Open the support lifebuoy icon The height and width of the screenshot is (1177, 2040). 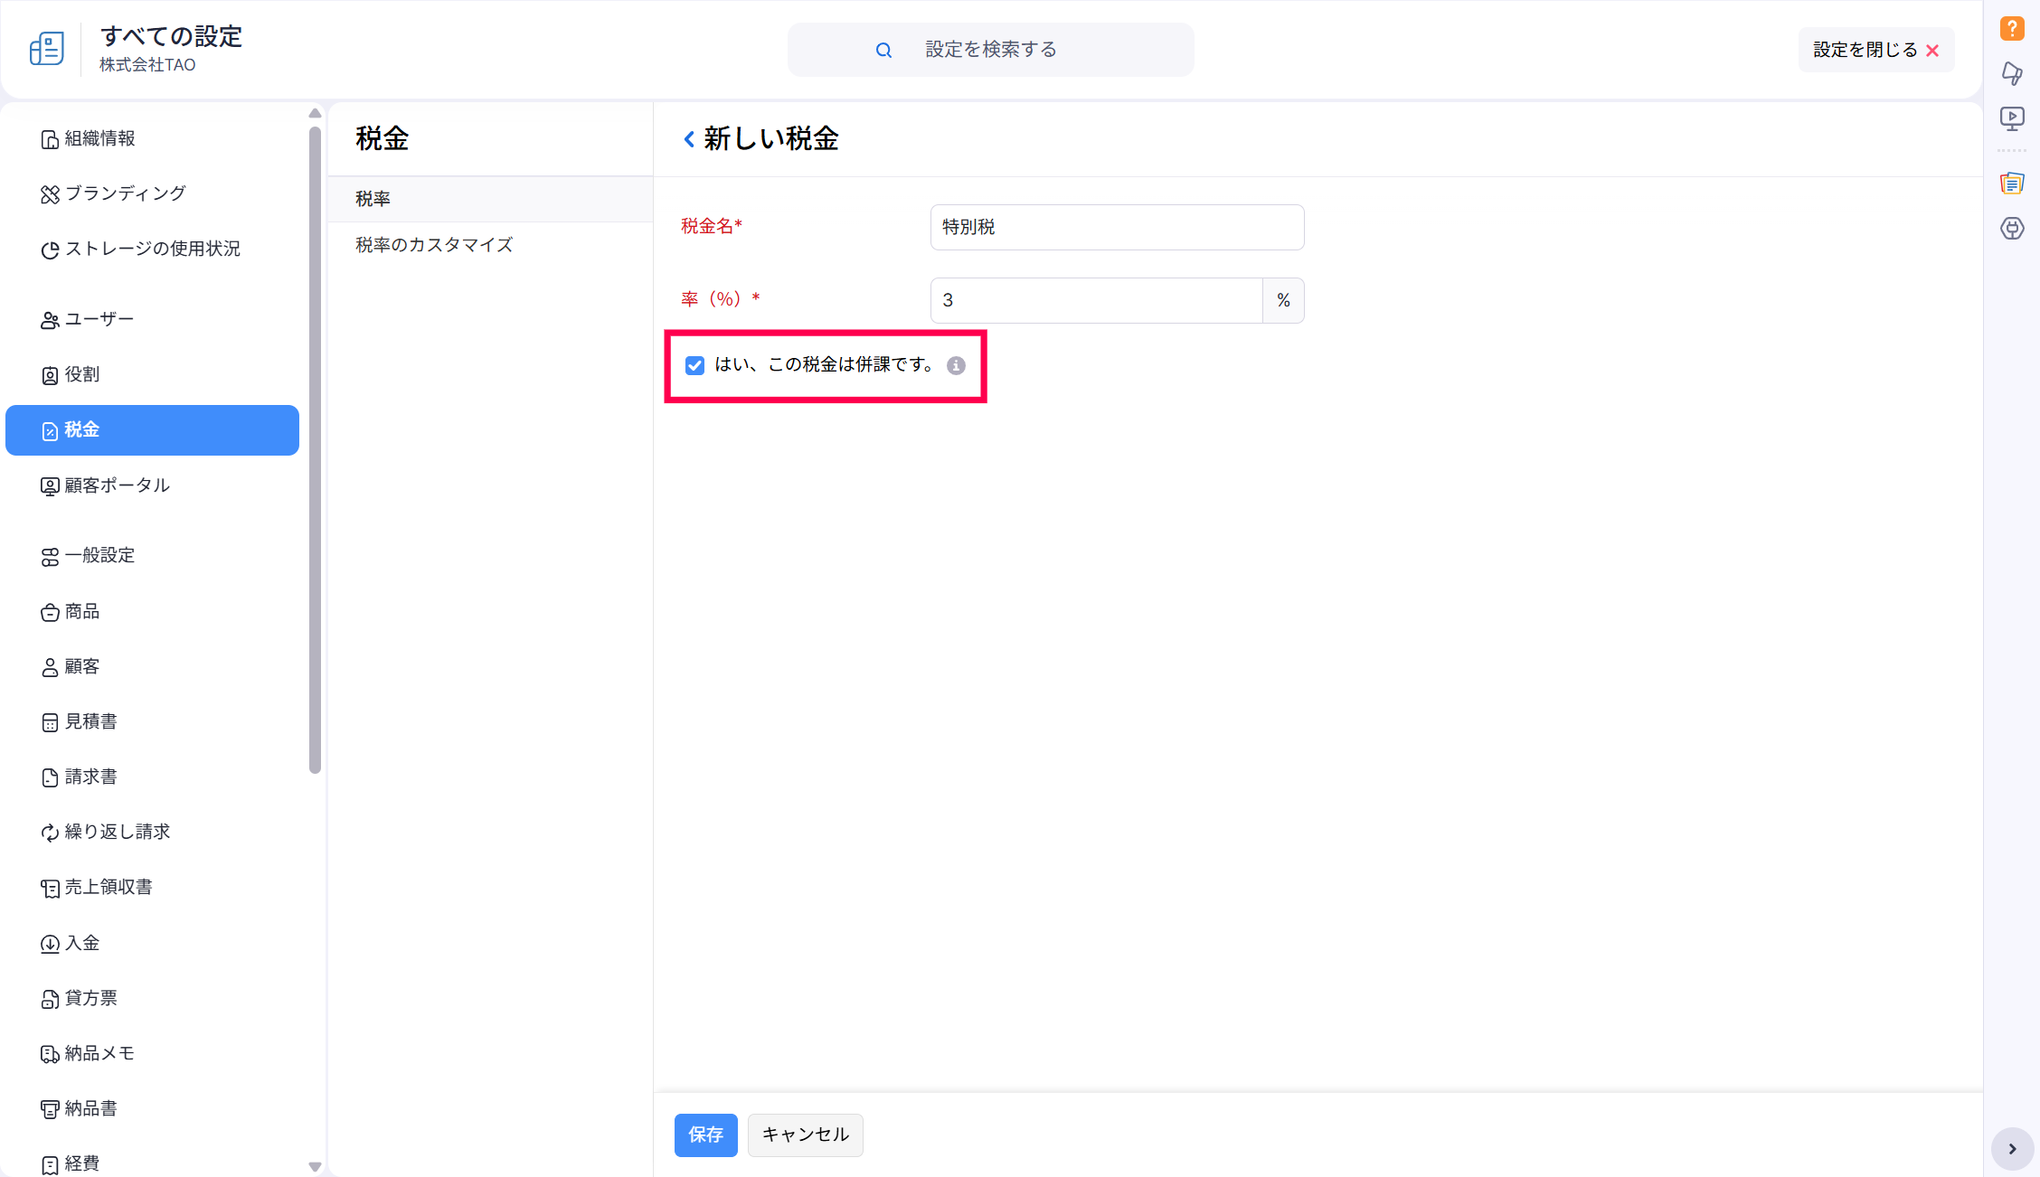(2011, 229)
